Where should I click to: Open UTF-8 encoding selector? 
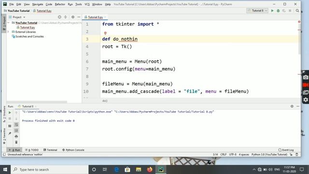233,155
